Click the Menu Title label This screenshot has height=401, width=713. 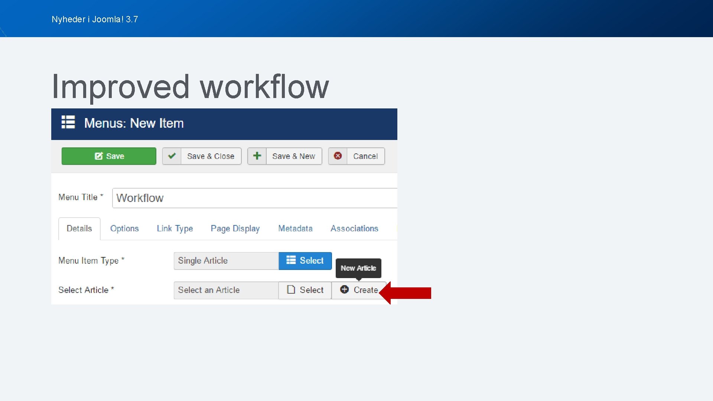[x=81, y=197]
